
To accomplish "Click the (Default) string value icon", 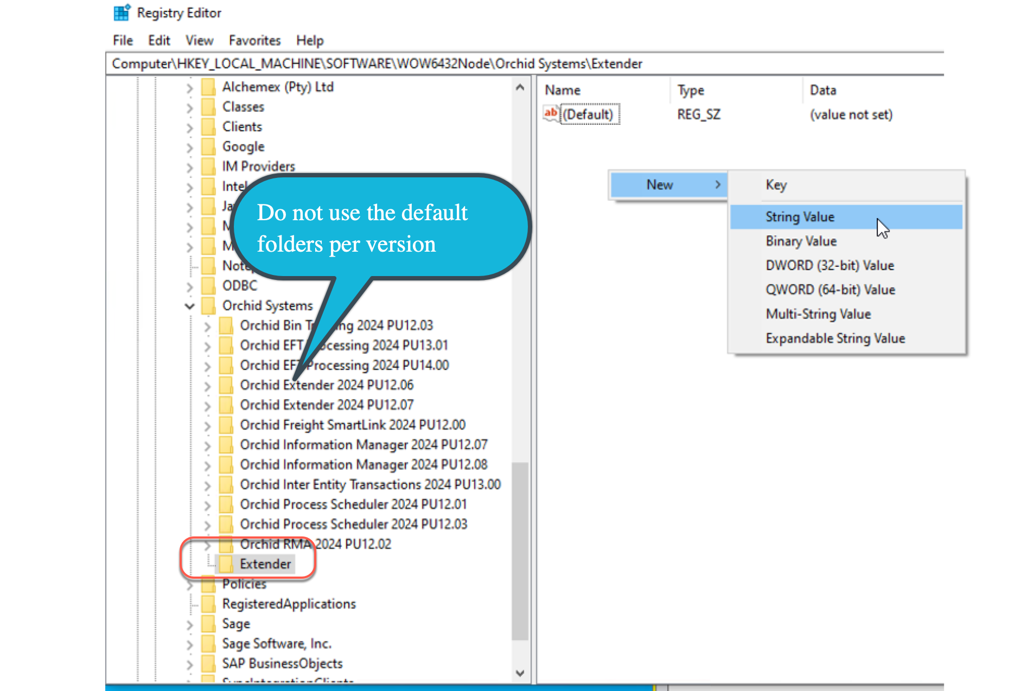I will (x=551, y=114).
